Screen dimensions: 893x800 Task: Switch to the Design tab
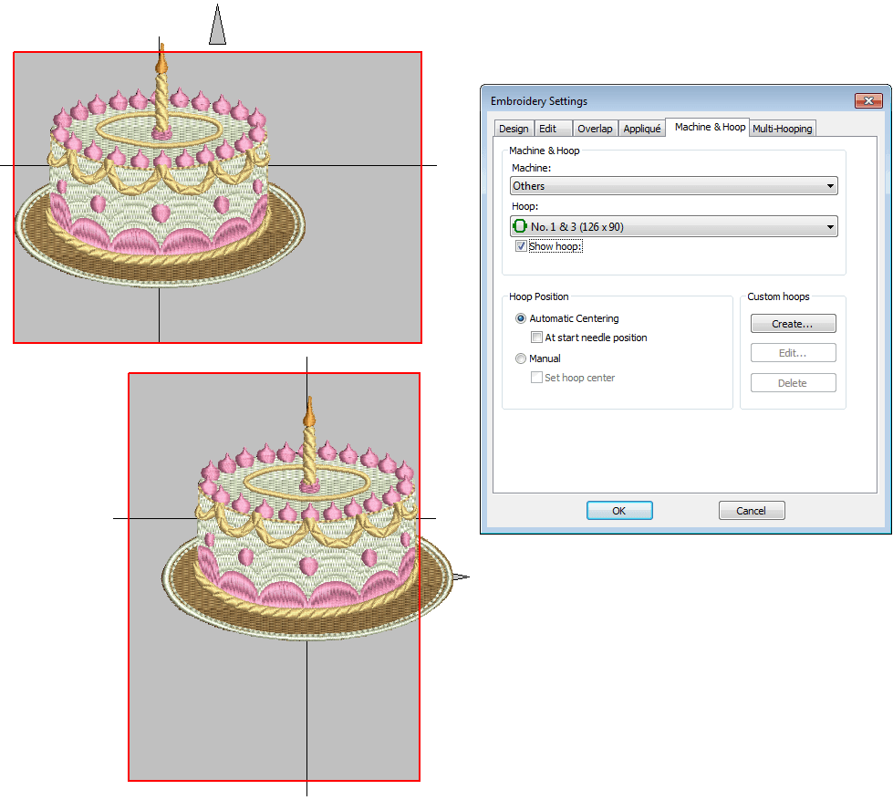click(514, 129)
